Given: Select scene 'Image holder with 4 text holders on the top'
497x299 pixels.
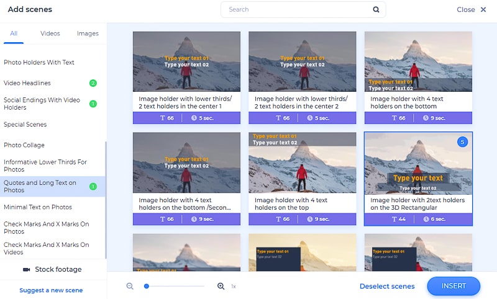Looking at the screenshot, I should tap(302, 179).
